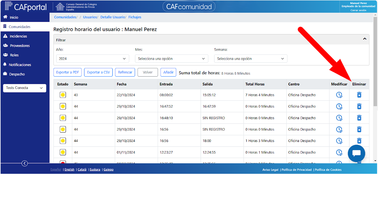Screen dimensions: 378x214
Task: Click the Añadir button
Action: pyautogui.click(x=168, y=72)
